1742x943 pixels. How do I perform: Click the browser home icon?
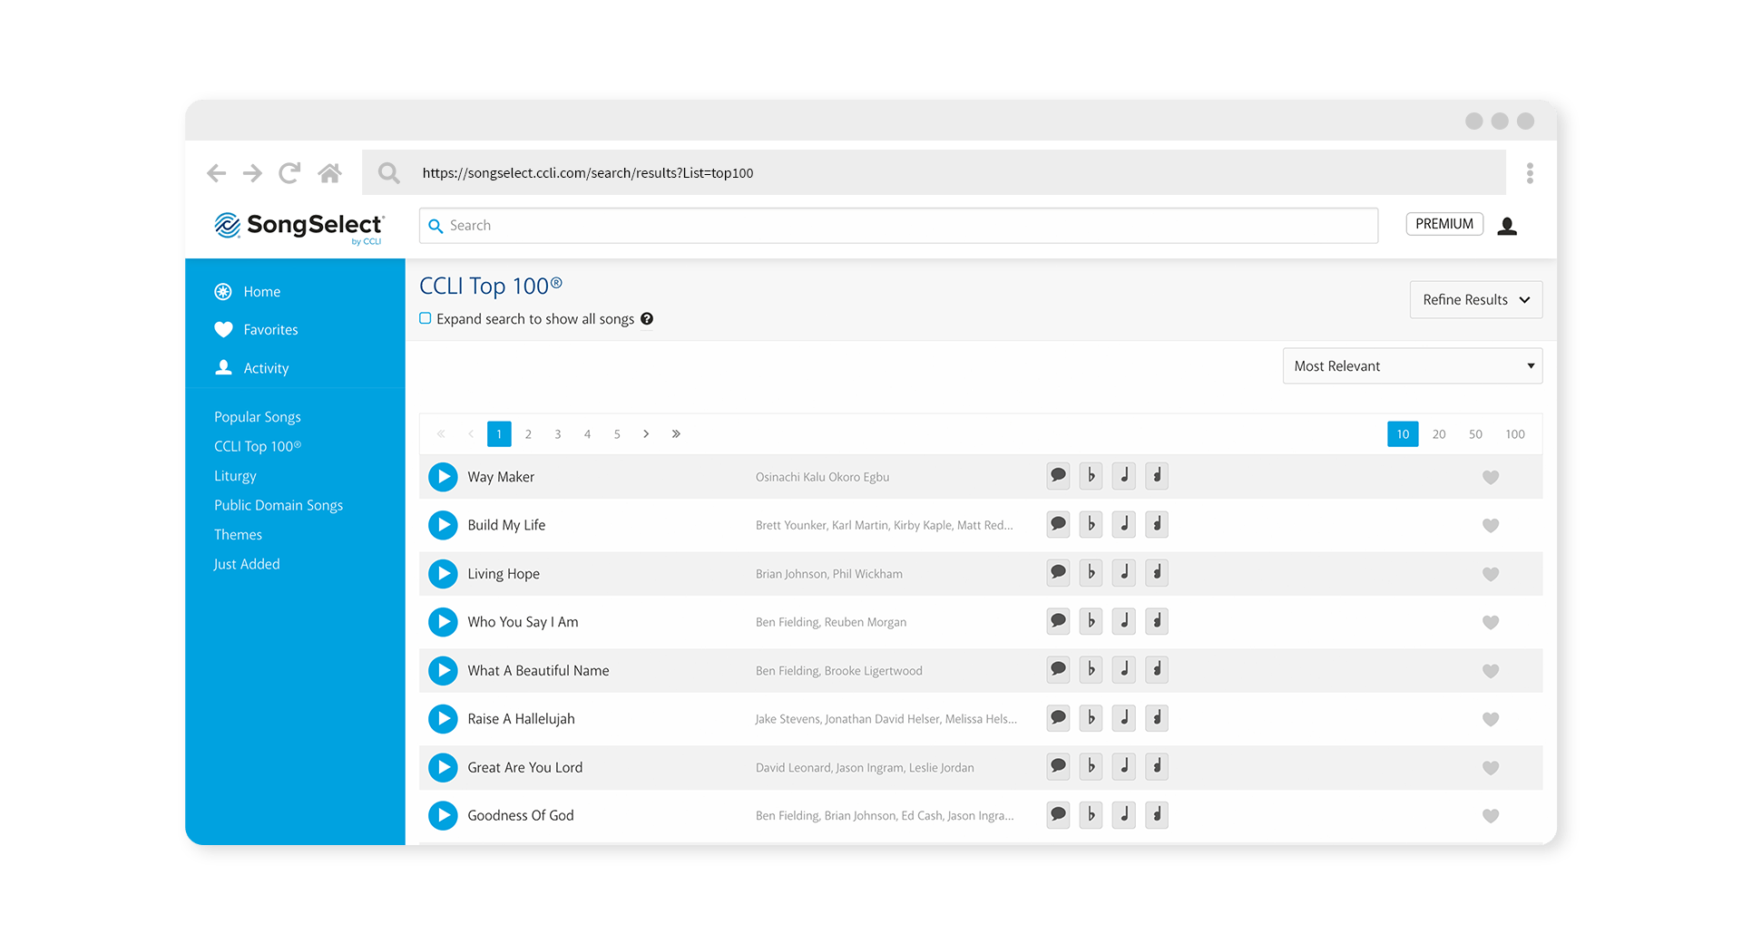tap(329, 173)
